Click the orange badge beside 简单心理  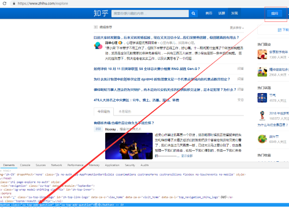click(120, 43)
